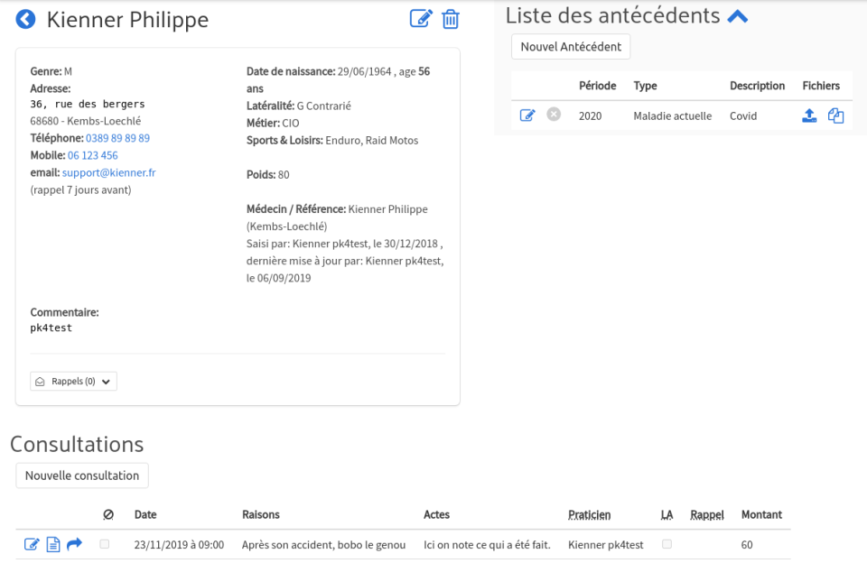Upload a file for the Covid antecedent
This screenshot has width=867, height=563.
(x=808, y=115)
